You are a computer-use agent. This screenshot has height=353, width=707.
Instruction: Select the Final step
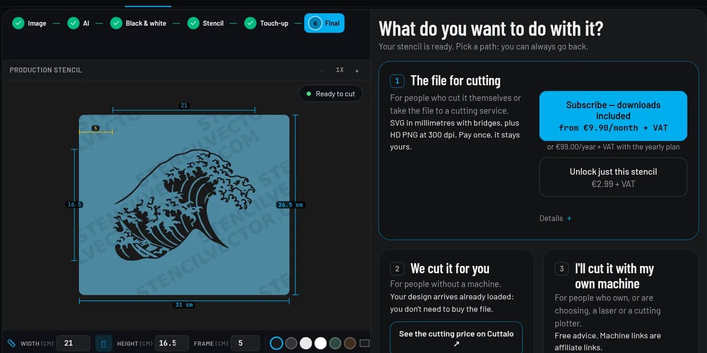pyautogui.click(x=324, y=23)
